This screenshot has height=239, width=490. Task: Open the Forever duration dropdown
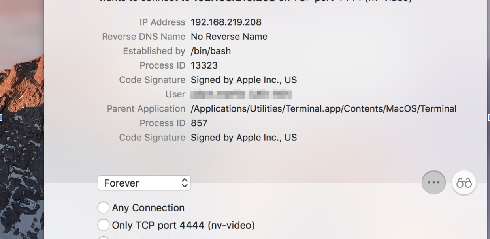pyautogui.click(x=144, y=183)
